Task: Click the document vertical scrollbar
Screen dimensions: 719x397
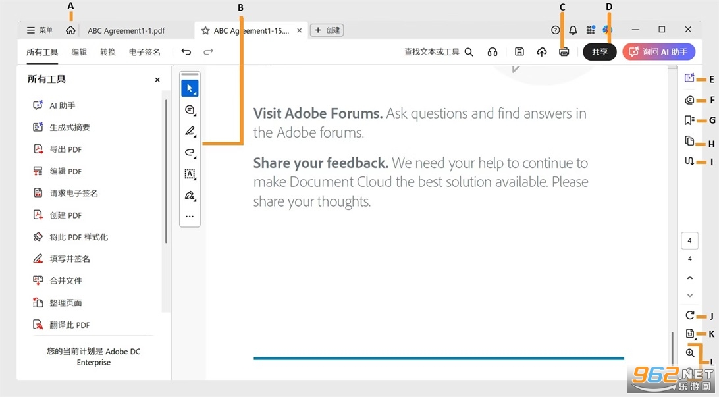Action: [x=672, y=348]
